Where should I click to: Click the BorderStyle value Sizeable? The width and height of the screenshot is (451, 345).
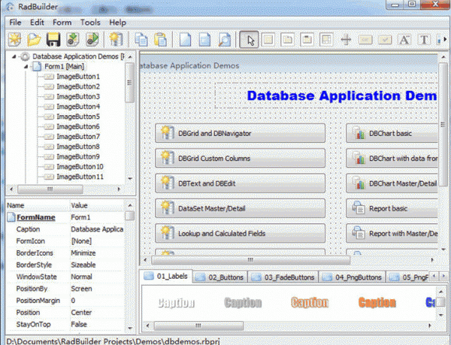(x=83, y=265)
